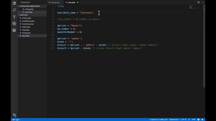Image resolution: width=216 pixels, height=121 pixels.
Task: Open the Source Control view
Action: [x=14, y=17]
